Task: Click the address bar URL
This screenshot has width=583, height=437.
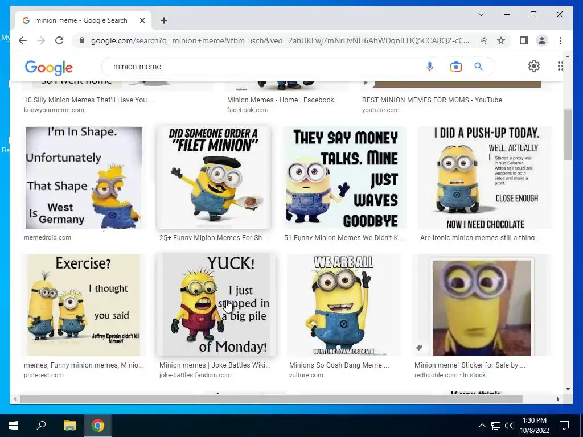Action: pyautogui.click(x=280, y=40)
